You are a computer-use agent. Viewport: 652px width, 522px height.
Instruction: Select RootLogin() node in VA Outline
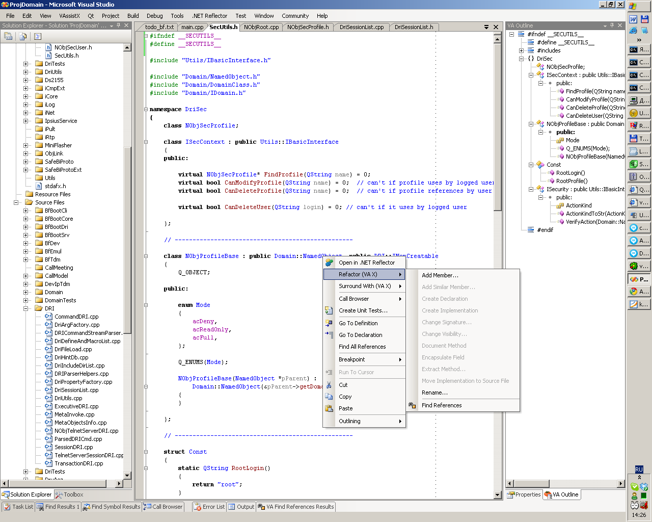[570, 173]
